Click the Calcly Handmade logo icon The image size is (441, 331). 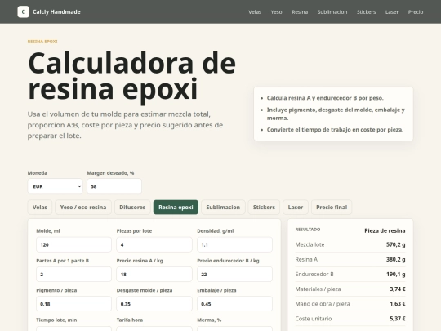click(23, 11)
